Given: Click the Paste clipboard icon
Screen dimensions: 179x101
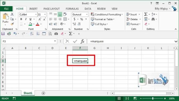Looking at the screenshot, I should [x=6, y=16].
